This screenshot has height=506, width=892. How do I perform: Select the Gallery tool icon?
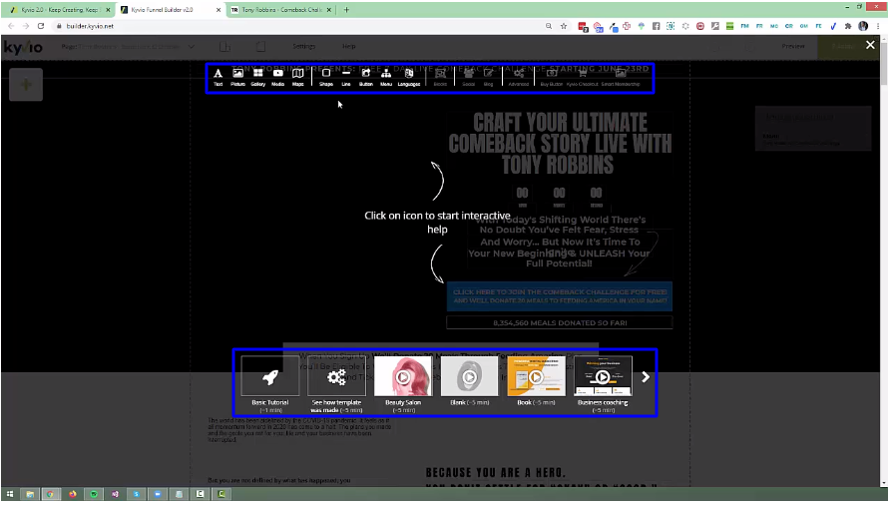[258, 77]
